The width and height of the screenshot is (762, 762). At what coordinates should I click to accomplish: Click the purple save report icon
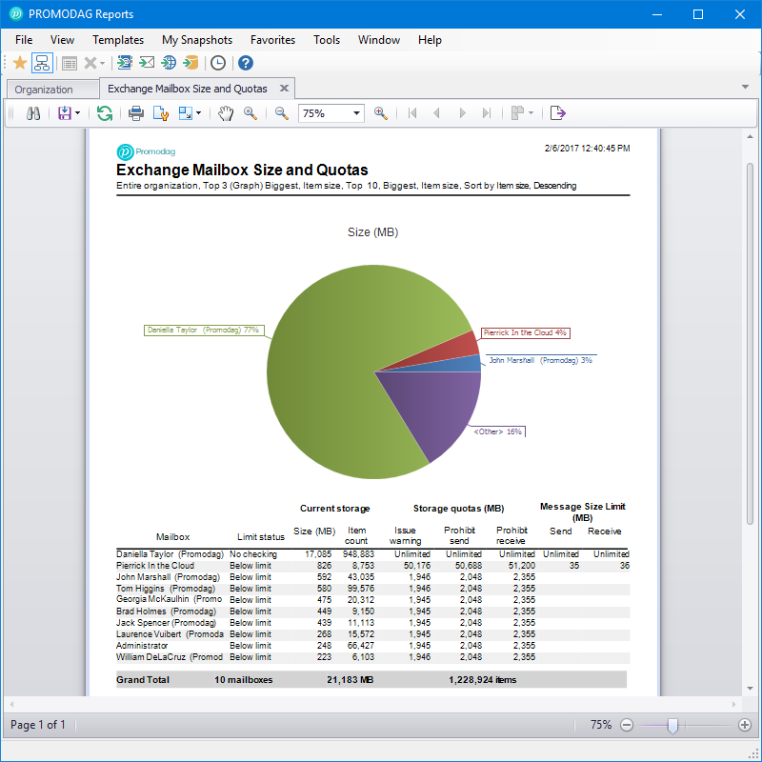64,113
